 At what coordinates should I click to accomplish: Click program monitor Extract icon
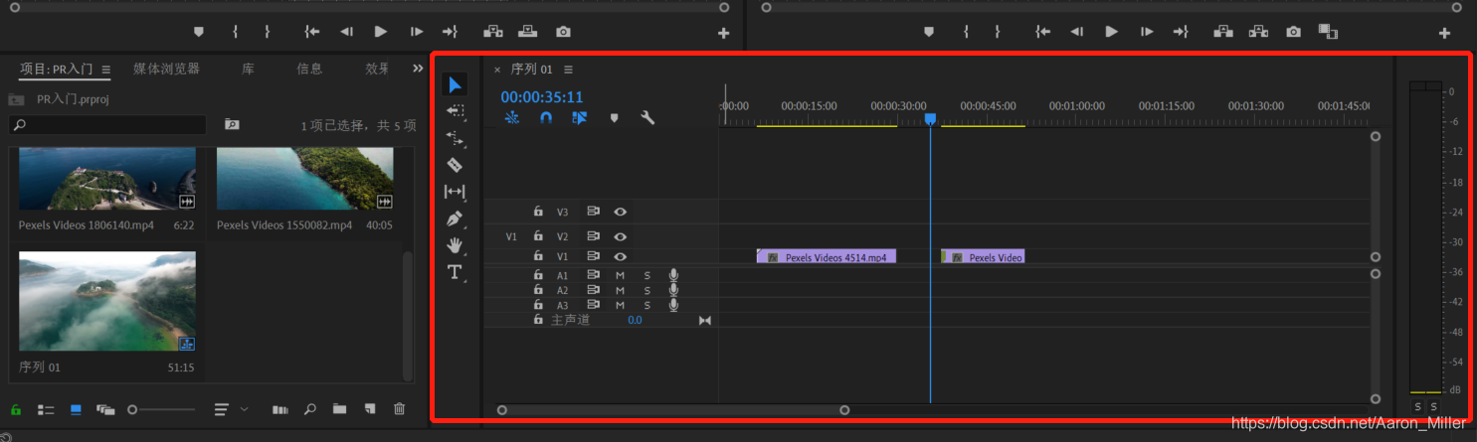tap(1258, 32)
